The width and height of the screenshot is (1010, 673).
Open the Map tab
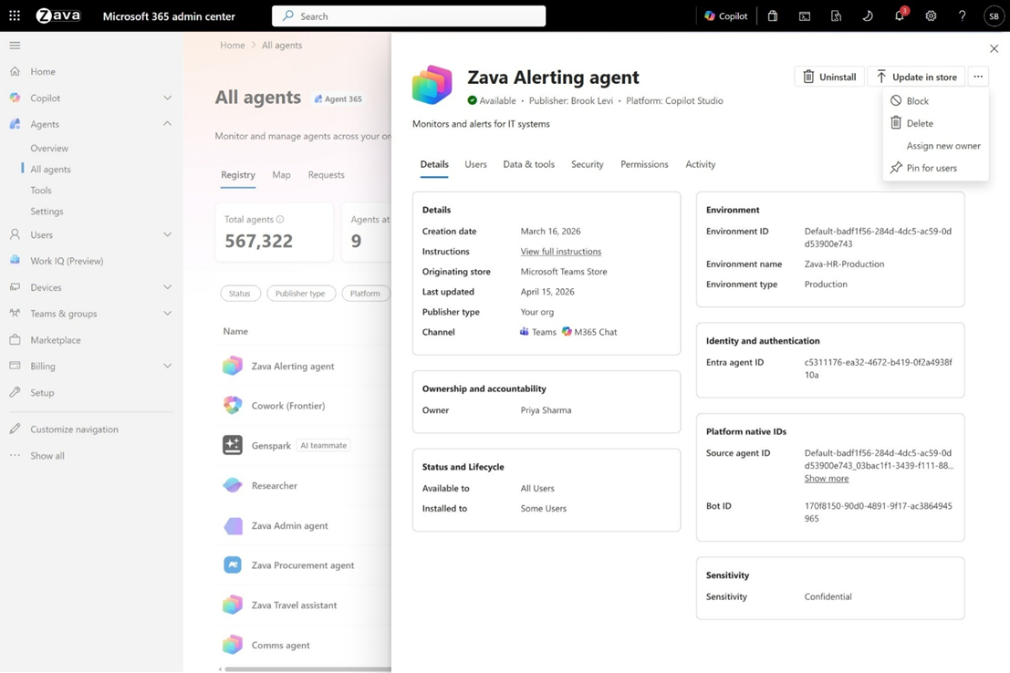(x=281, y=174)
